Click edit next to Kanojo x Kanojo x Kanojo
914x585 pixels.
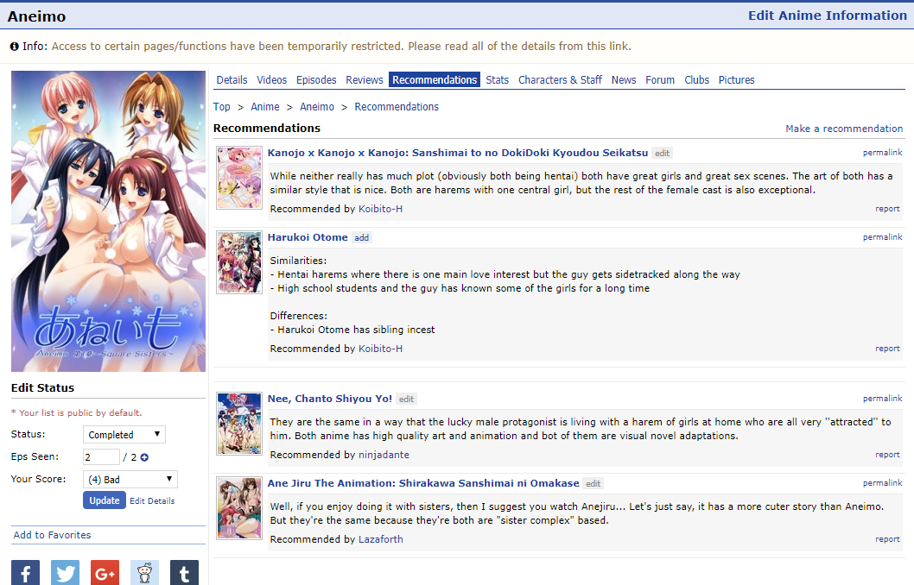point(663,153)
